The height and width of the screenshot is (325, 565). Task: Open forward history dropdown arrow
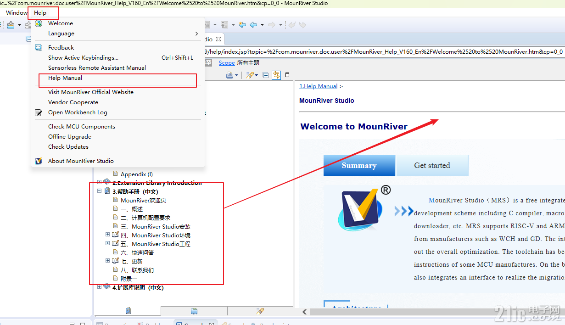tap(280, 24)
